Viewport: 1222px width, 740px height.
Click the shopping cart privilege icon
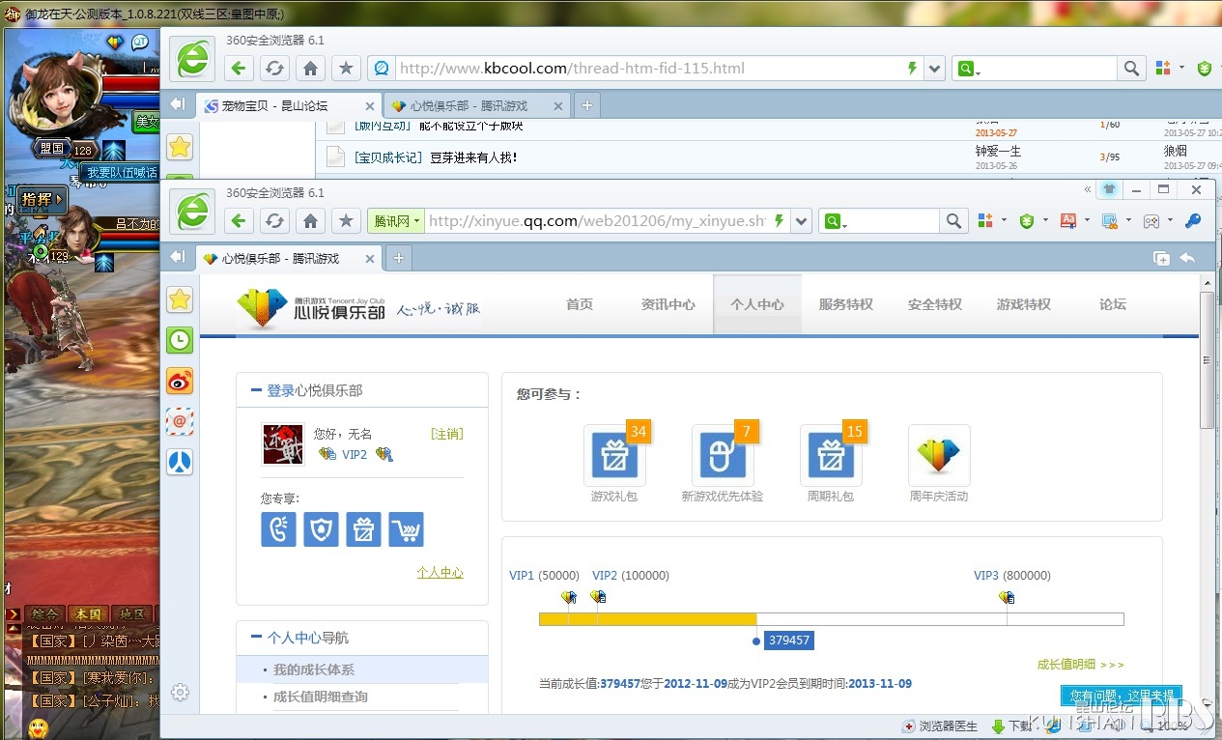(x=406, y=529)
